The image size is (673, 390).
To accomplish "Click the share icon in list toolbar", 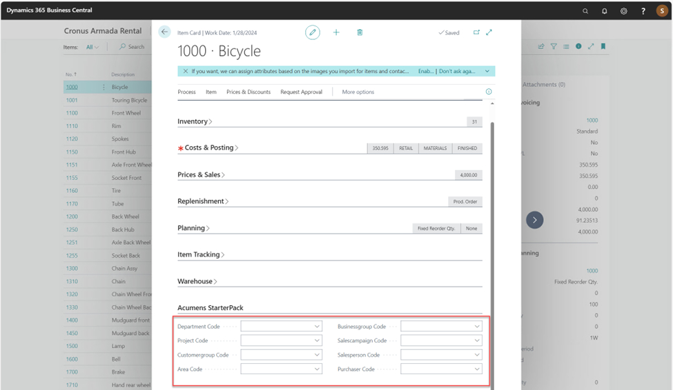I will coord(540,46).
